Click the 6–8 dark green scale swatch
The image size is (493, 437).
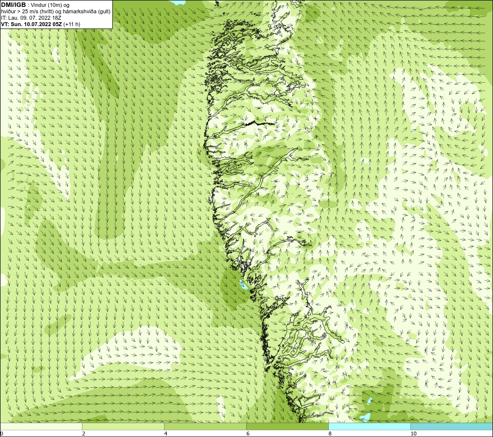tap(287, 426)
